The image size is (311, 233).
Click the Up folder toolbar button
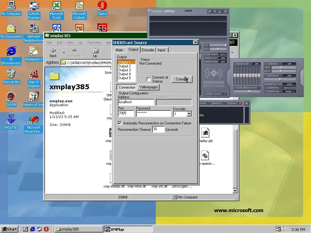pos(95,53)
